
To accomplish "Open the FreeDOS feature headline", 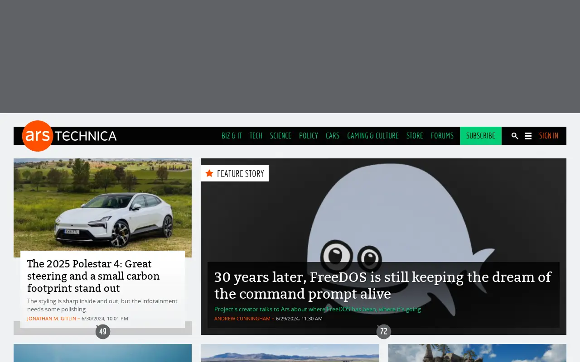I will [383, 286].
